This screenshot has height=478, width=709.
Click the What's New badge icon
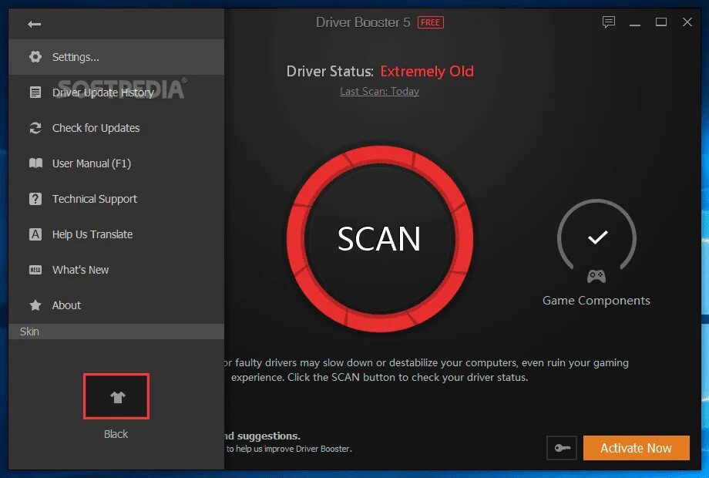(x=35, y=270)
